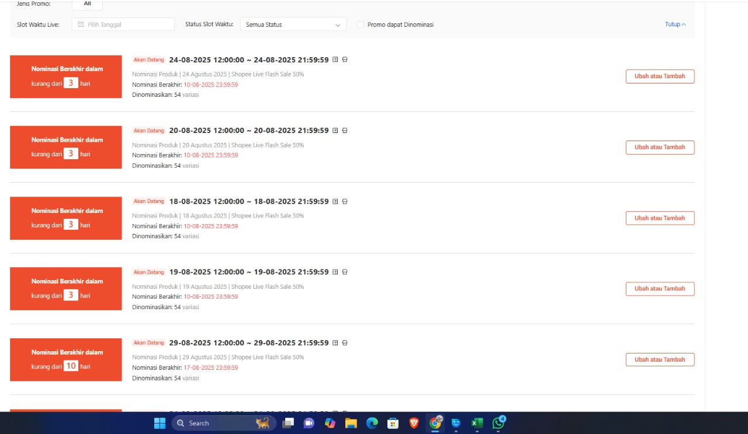Click shop icon beside 29-08-2025 slot time
This screenshot has height=434, width=748.
click(x=345, y=343)
